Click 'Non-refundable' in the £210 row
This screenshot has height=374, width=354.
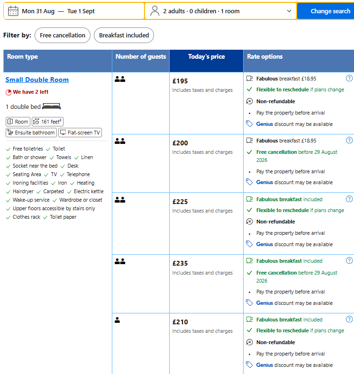(276, 342)
